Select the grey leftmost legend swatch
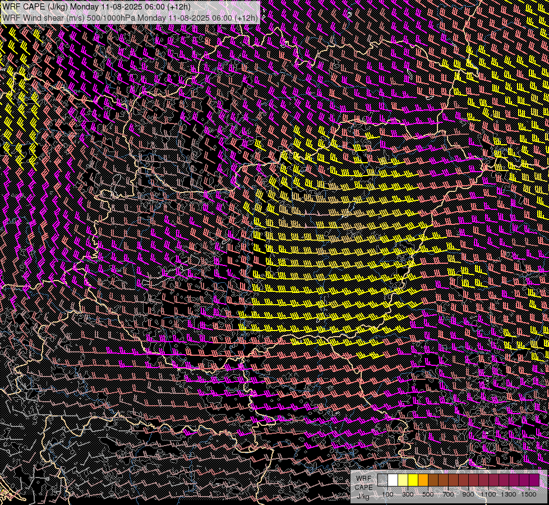The width and height of the screenshot is (549, 505). tap(382, 480)
